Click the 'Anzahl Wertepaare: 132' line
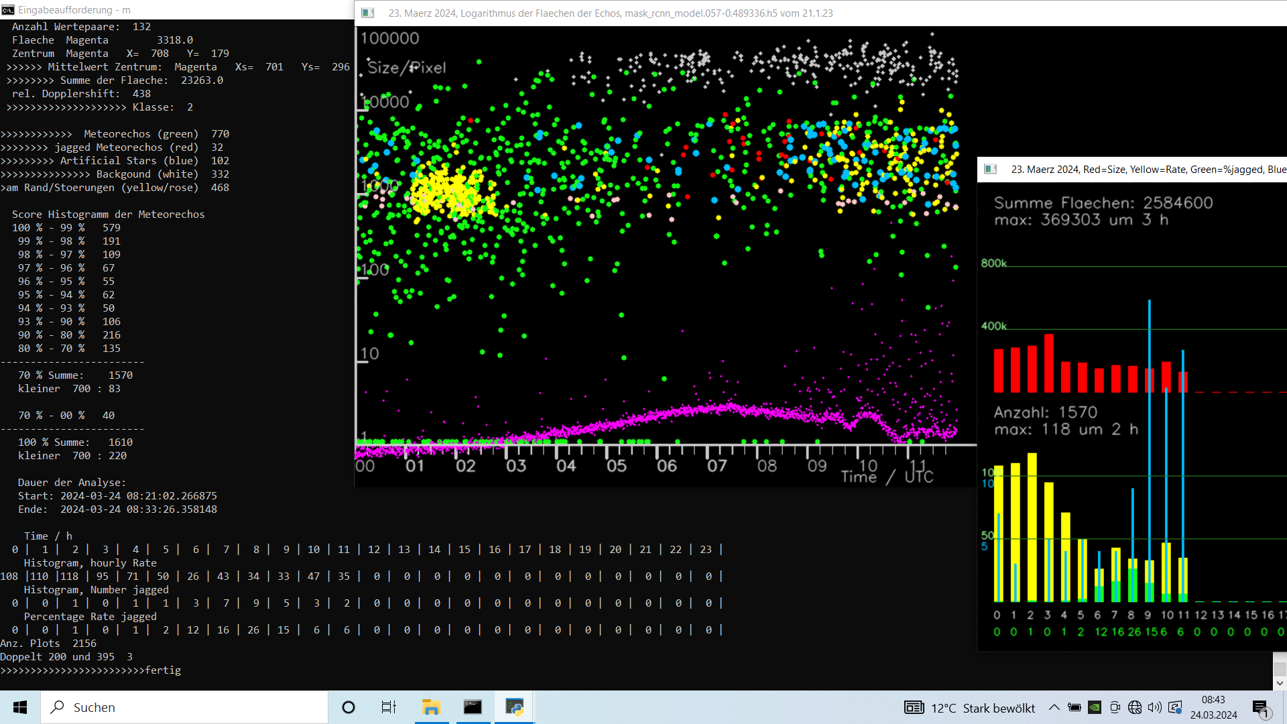 point(81,27)
